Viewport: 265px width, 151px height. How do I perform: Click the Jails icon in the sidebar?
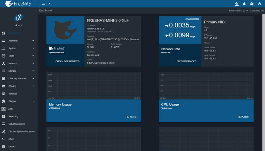tap(3, 109)
